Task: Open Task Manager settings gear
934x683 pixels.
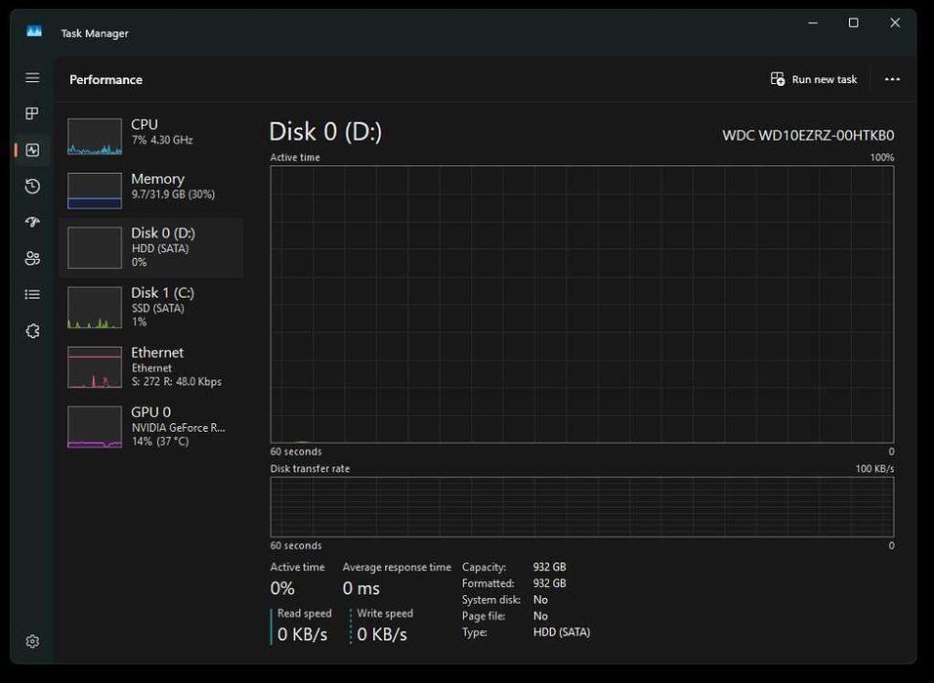Action: pos(32,641)
